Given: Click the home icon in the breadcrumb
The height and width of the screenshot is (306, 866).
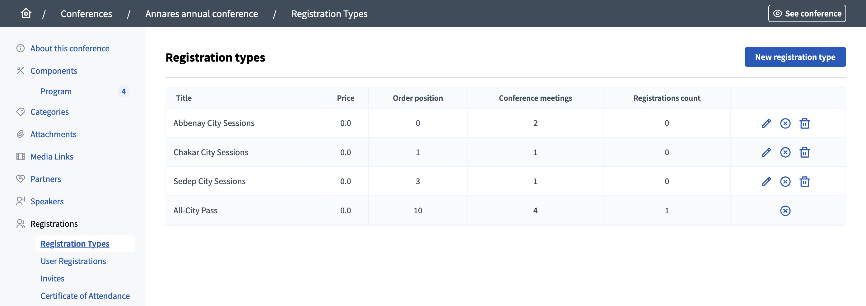Looking at the screenshot, I should (26, 13).
